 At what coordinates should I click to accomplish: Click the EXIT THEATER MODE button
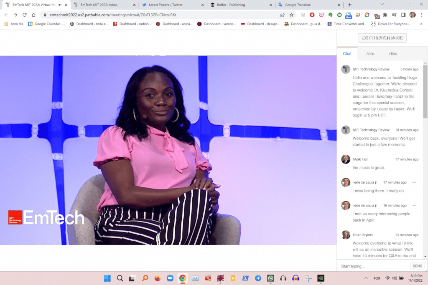point(382,38)
